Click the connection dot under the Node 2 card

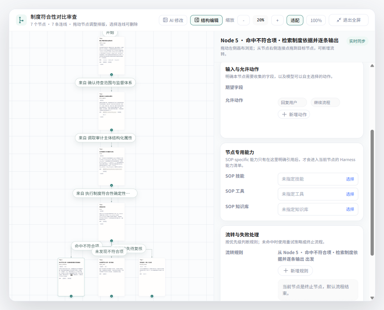click(x=111, y=130)
